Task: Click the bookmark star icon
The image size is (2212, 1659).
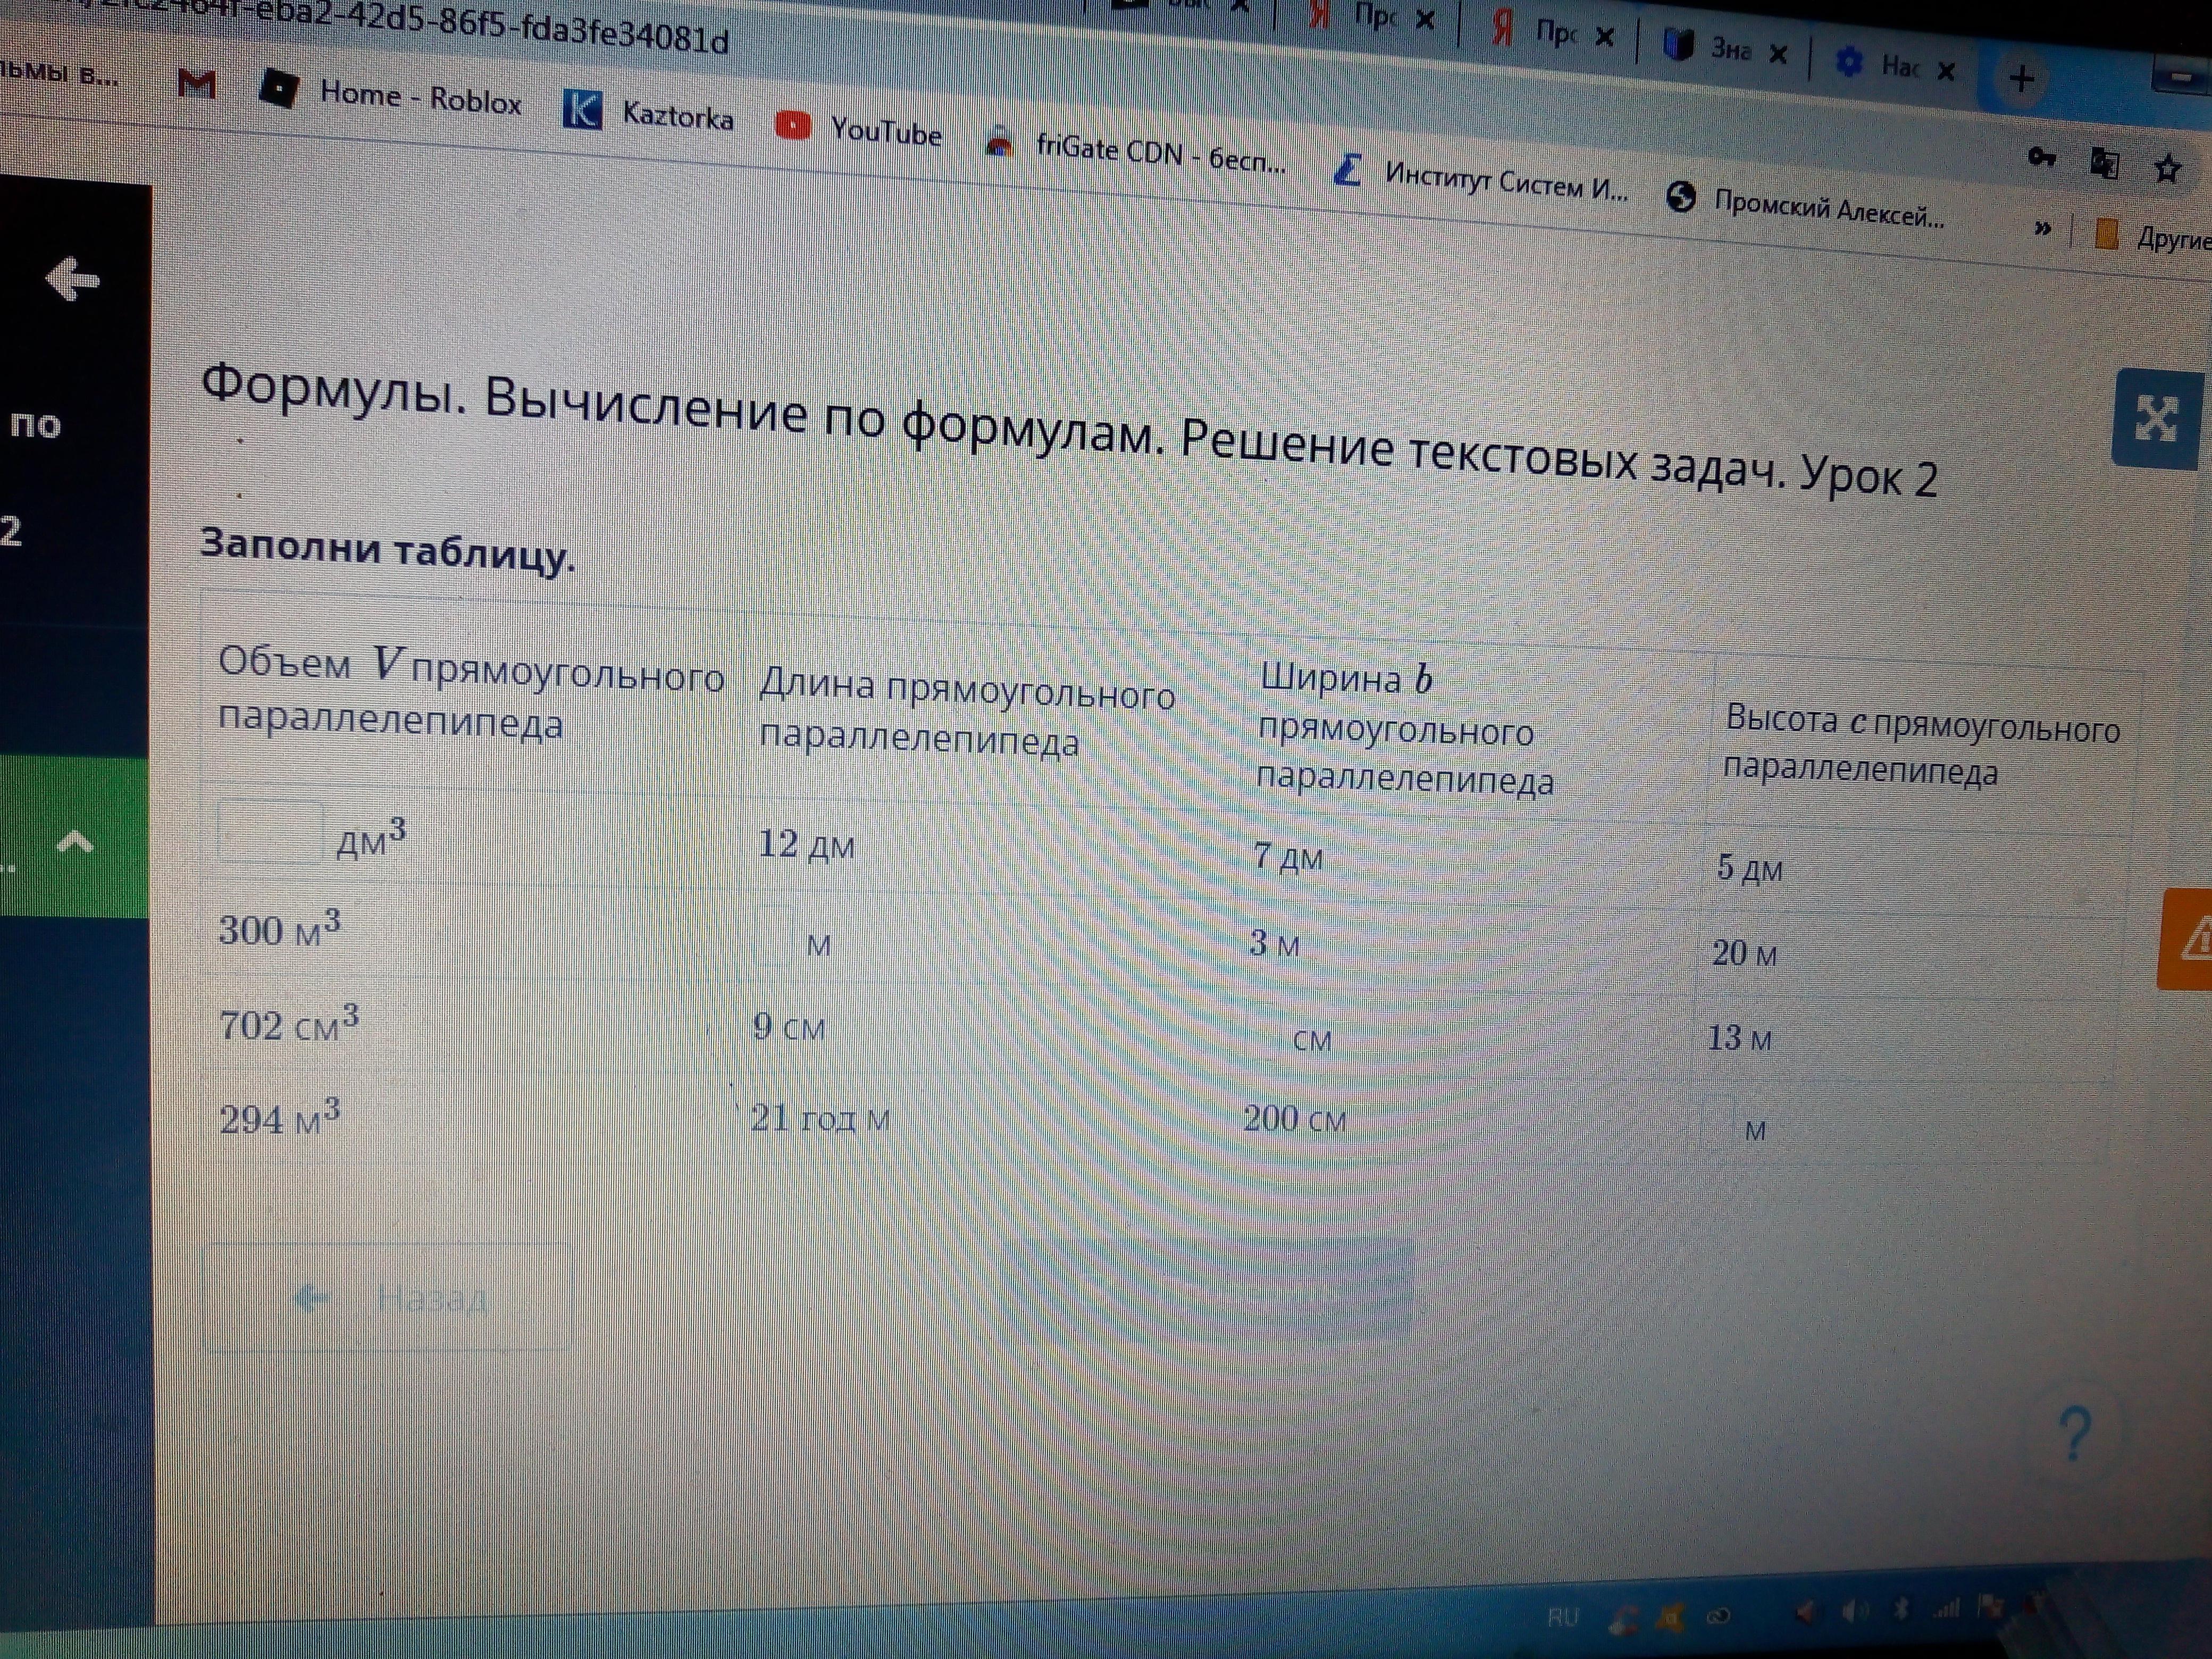Action: pyautogui.click(x=2167, y=168)
